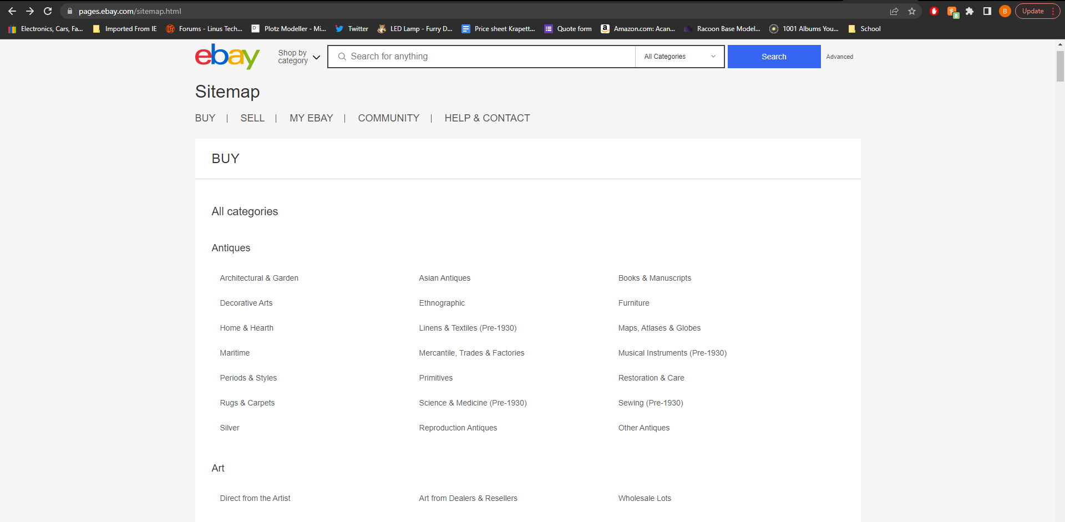
Task: Click the eBay logo
Action: (227, 57)
